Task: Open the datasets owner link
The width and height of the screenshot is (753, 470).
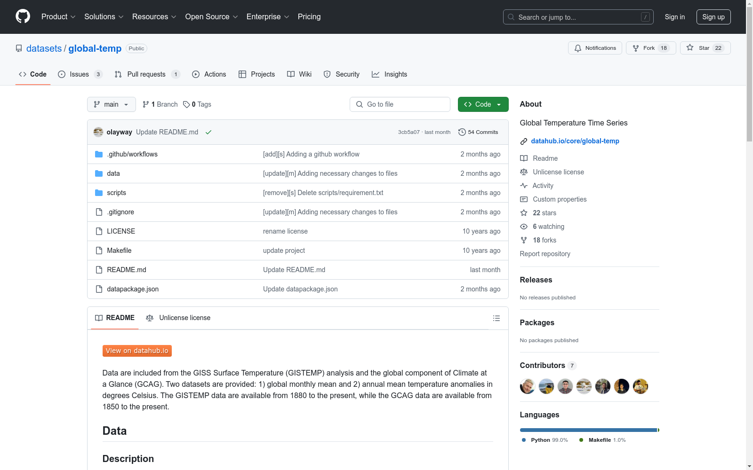Action: click(44, 48)
